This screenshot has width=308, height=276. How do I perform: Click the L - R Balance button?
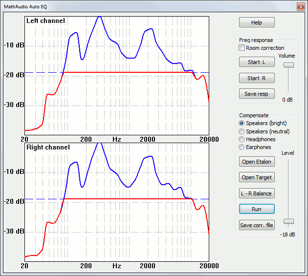click(257, 193)
